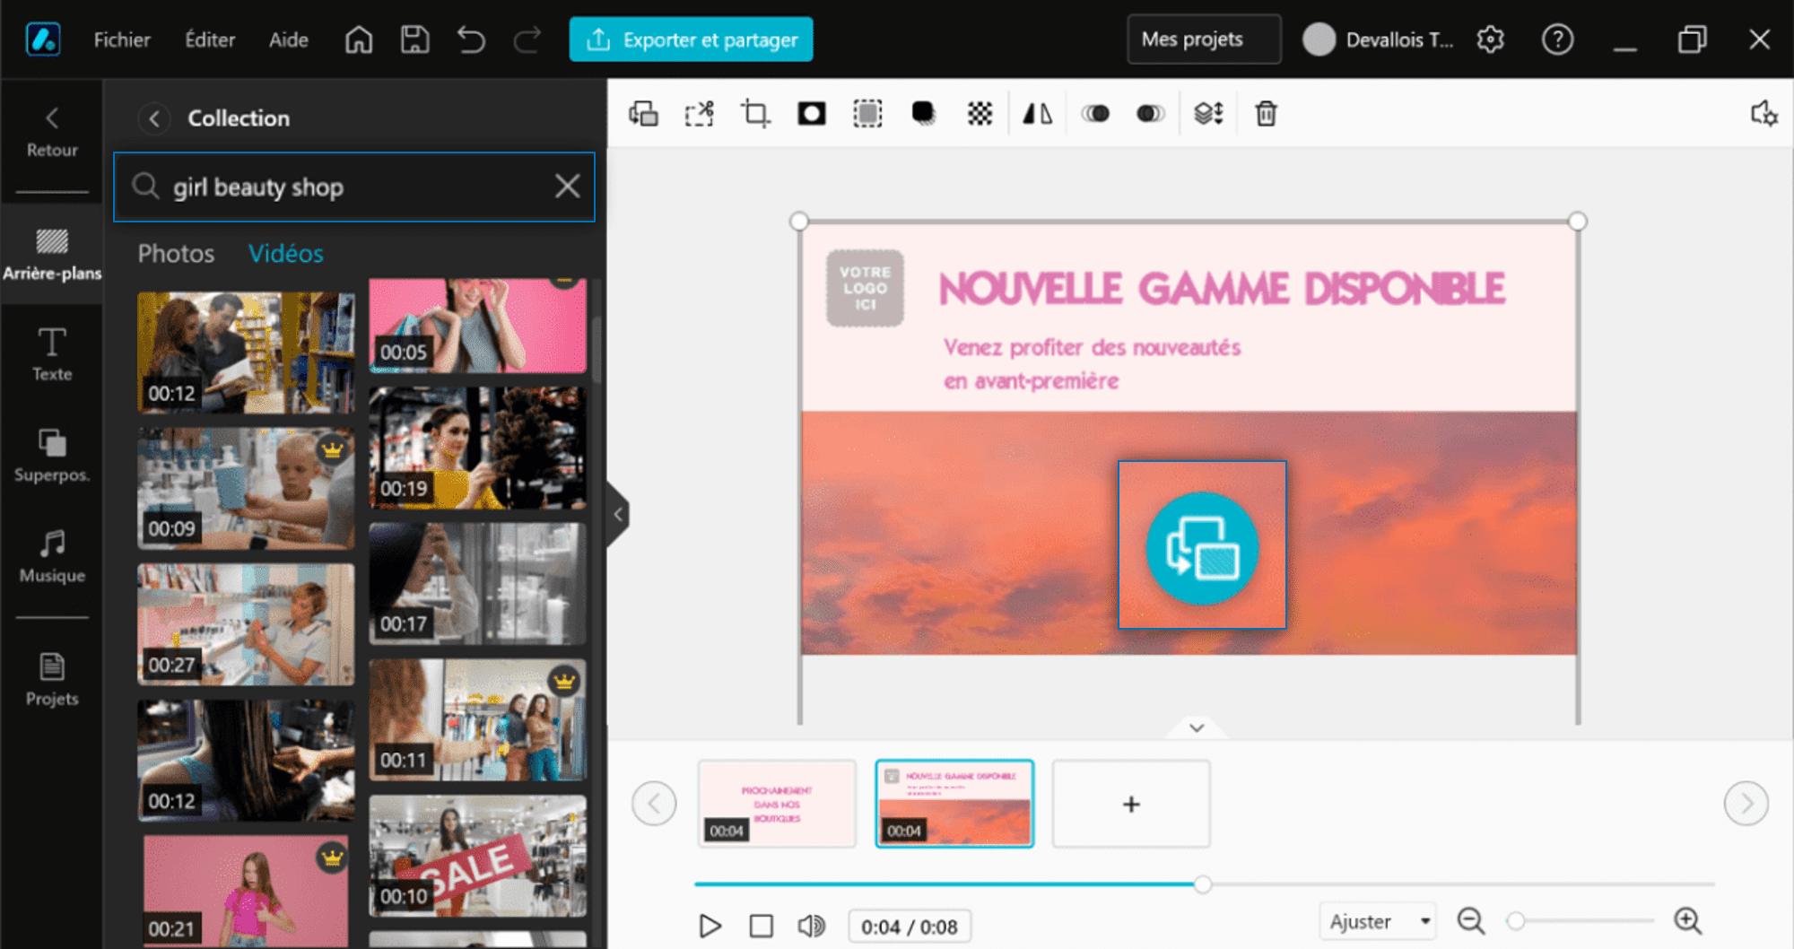Select the 00:17 dark-haired woman video
The image size is (1794, 949).
click(478, 584)
